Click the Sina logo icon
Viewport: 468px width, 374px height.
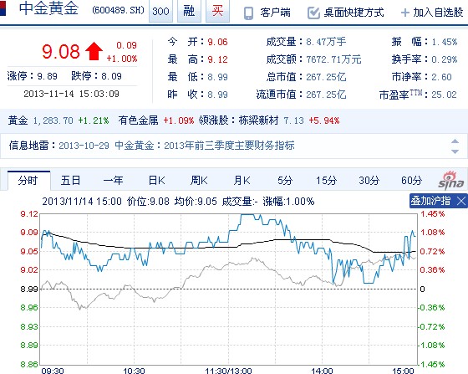451,181
